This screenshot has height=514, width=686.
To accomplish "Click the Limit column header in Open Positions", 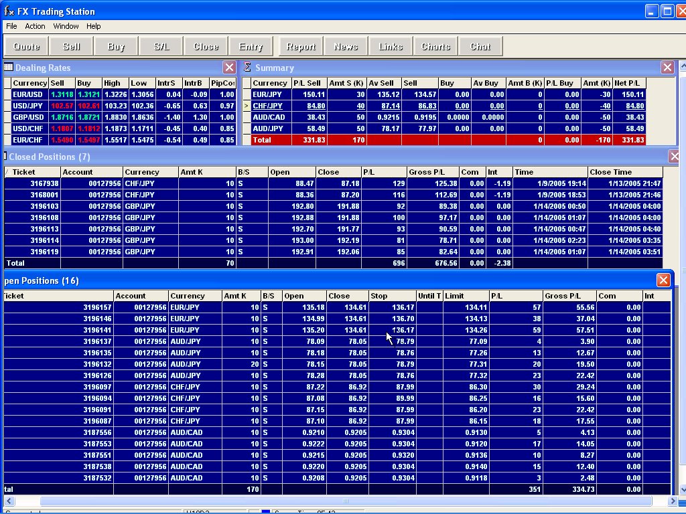I will coord(466,296).
